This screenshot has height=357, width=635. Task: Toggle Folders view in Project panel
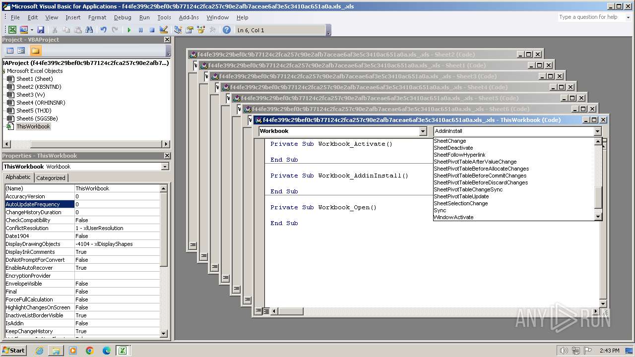point(35,51)
